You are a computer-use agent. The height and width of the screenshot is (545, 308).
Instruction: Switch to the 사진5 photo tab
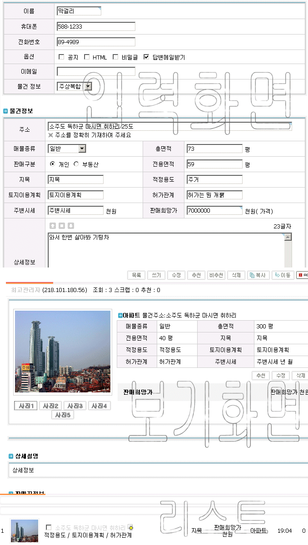click(x=63, y=415)
